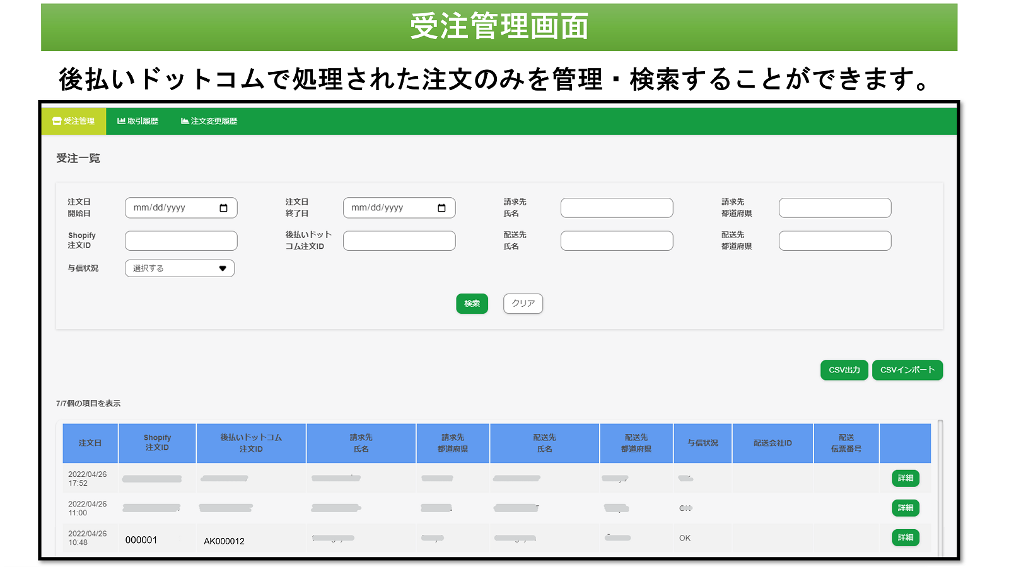
Task: Focus the 配送先都道府県 input field
Action: point(835,241)
